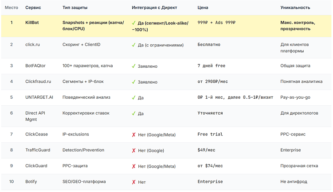Click the price cell 'Уточняется'

coord(210,113)
